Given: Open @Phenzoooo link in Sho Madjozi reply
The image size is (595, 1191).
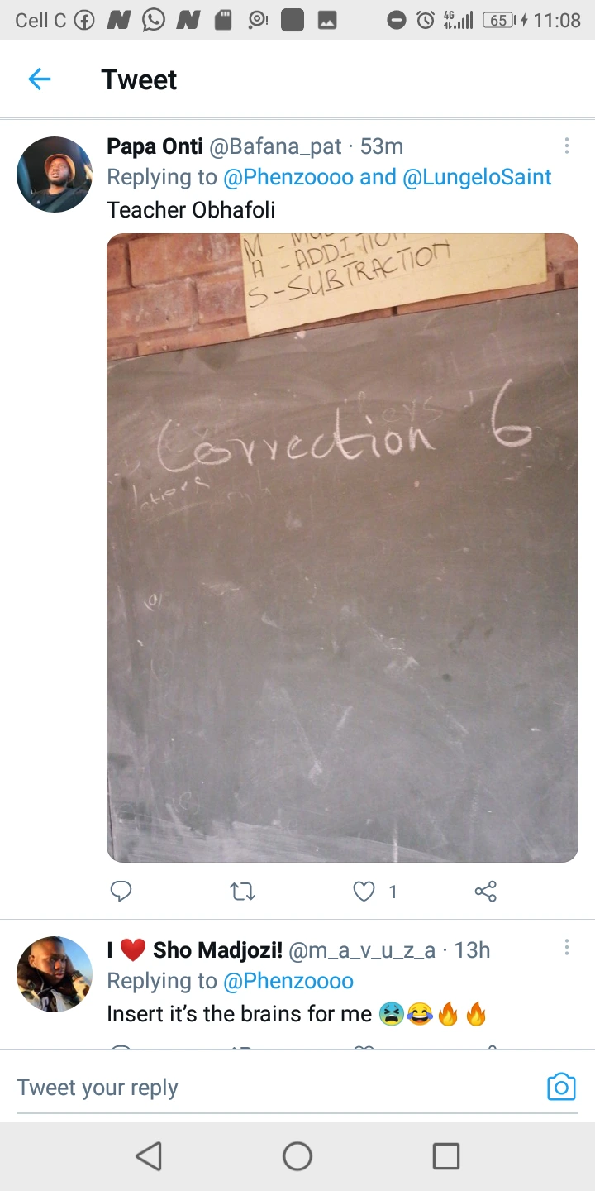Looking at the screenshot, I should pyautogui.click(x=288, y=981).
